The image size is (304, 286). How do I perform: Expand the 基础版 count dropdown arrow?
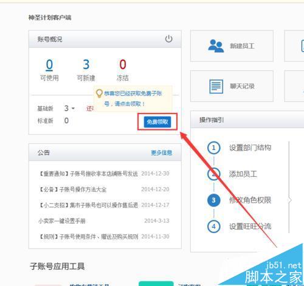pyautogui.click(x=73, y=109)
